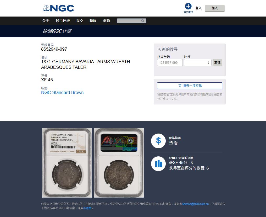The width and height of the screenshot is (266, 217).
Task: Click the bar chart census icon
Action: 158,163
